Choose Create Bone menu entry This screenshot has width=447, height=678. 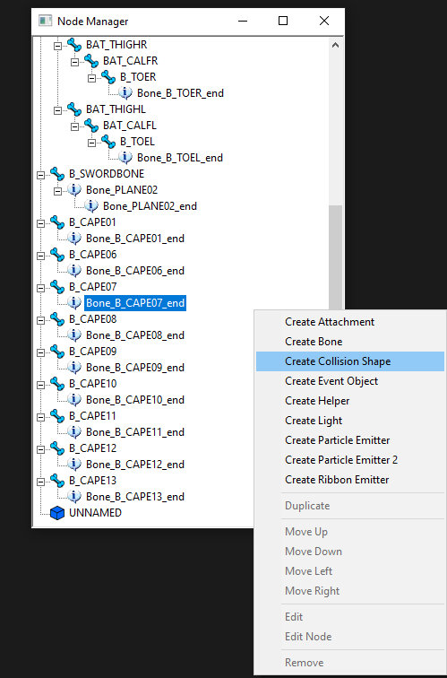click(350, 342)
